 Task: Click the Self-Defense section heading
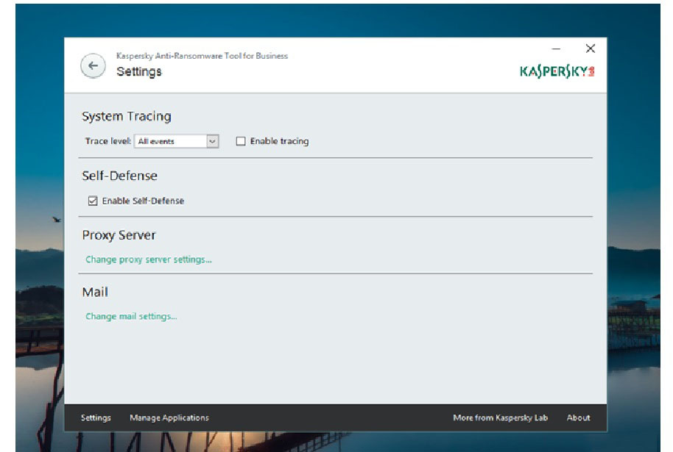pos(119,176)
